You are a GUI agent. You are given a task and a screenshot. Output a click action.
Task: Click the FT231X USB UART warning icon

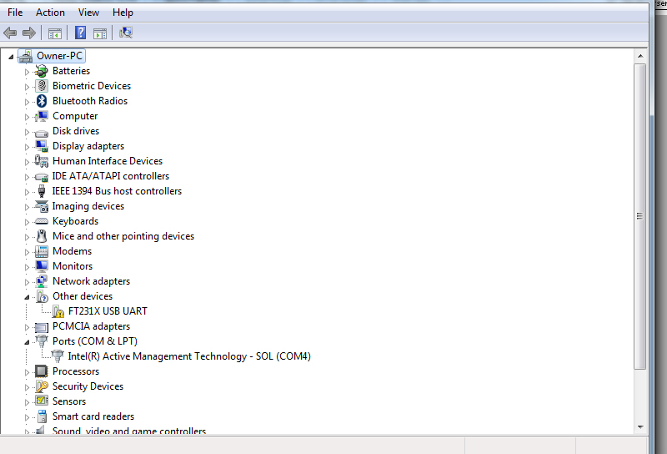click(x=58, y=311)
